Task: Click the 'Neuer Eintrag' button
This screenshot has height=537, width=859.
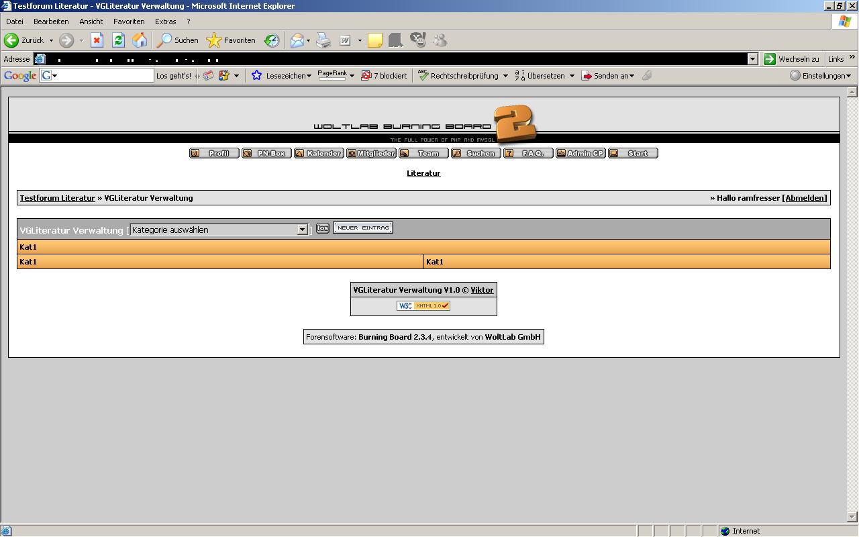Action: (363, 228)
